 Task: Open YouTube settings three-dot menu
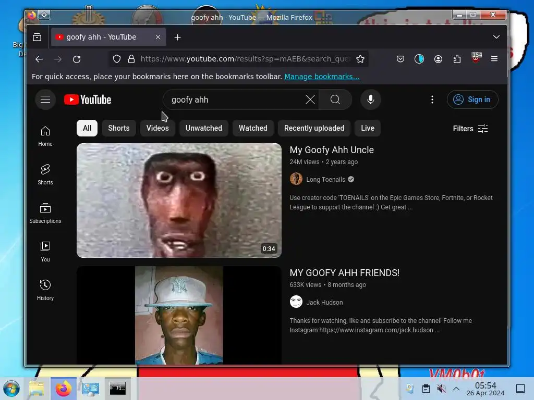pos(432,99)
